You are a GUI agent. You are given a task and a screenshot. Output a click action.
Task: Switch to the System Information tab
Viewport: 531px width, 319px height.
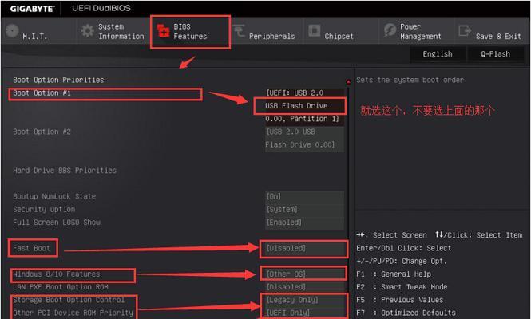[x=114, y=31]
